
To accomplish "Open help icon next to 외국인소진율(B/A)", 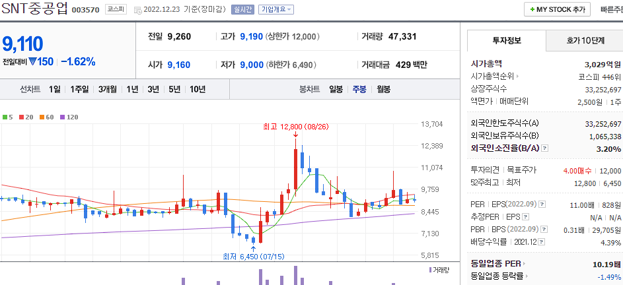I will point(545,148).
